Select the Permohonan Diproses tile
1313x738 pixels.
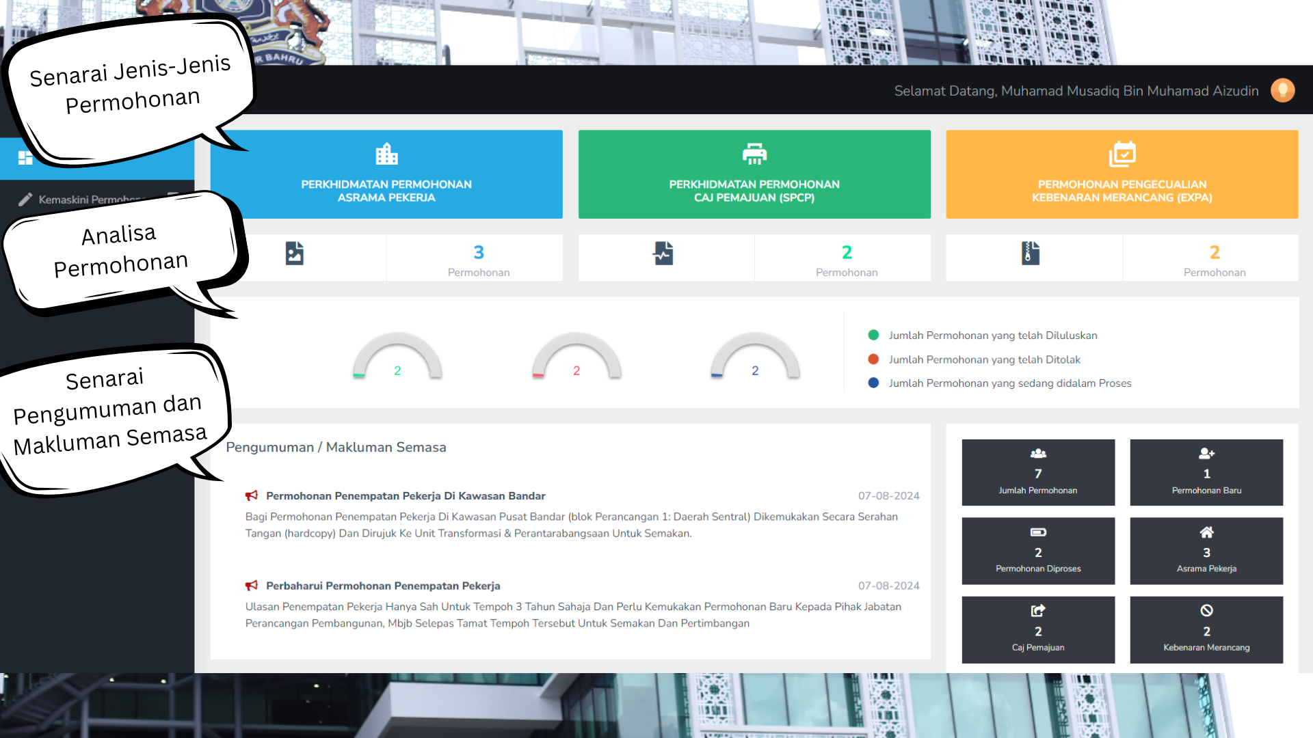[1037, 551]
